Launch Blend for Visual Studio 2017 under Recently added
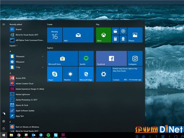The width and height of the screenshot is (184, 138). click(27, 35)
